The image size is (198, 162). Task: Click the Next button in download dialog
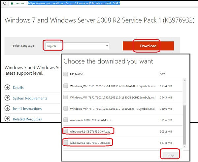[171, 156]
